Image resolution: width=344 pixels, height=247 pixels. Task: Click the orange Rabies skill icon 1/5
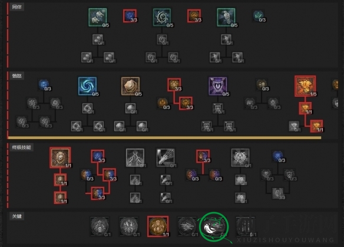(x=305, y=86)
